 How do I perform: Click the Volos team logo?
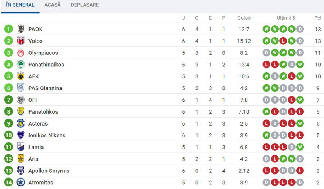(x=21, y=41)
